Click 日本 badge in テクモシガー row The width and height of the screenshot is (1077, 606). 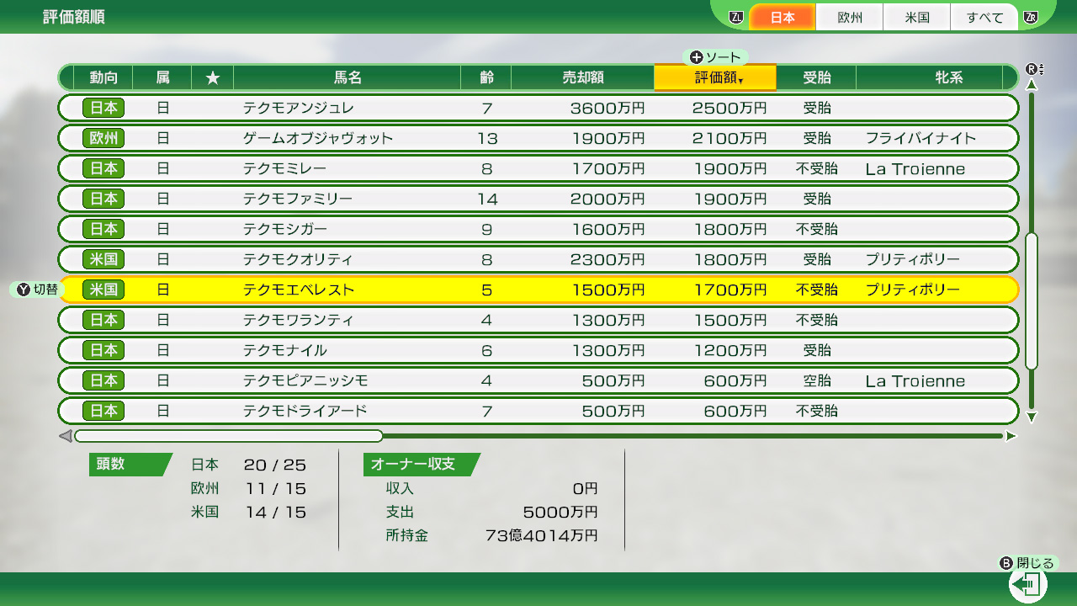[x=103, y=229]
